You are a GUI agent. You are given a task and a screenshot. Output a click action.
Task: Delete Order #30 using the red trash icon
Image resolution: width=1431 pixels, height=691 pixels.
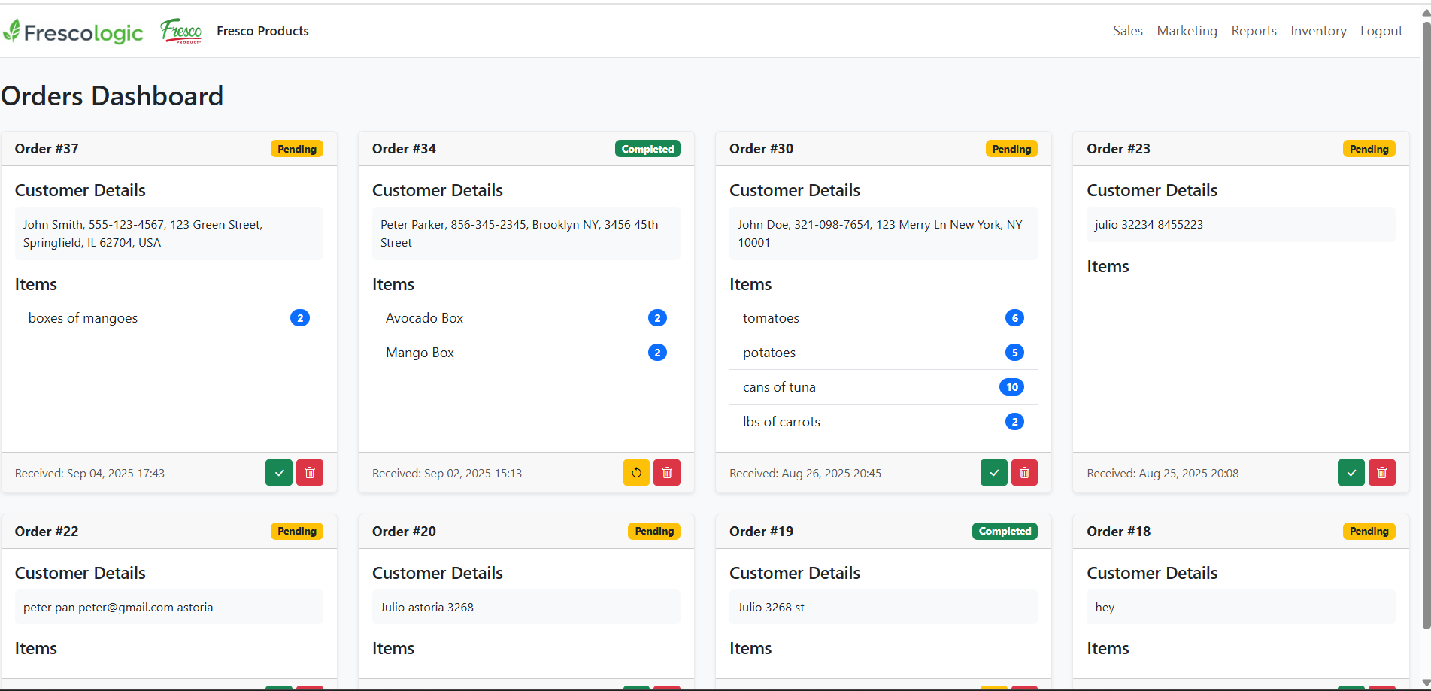point(1024,473)
